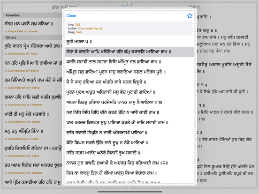Tap background line ਮਨੁ ਰਾਮਿ ਕਸਵਟੀ
Image resolution: width=259 pixels, height=194 pixels.
click(235, 37)
